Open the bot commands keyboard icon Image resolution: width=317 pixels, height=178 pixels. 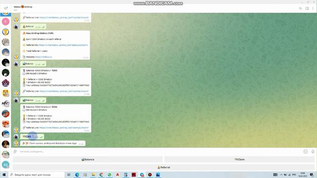306,151
